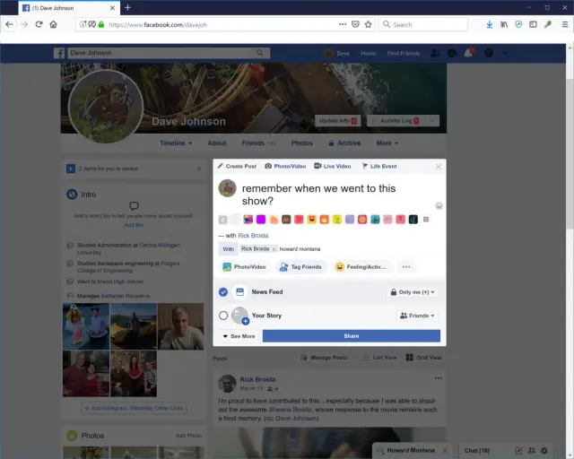Screen dimensions: 574x459
Task: Open the friend requests icon
Action: pos(435,53)
